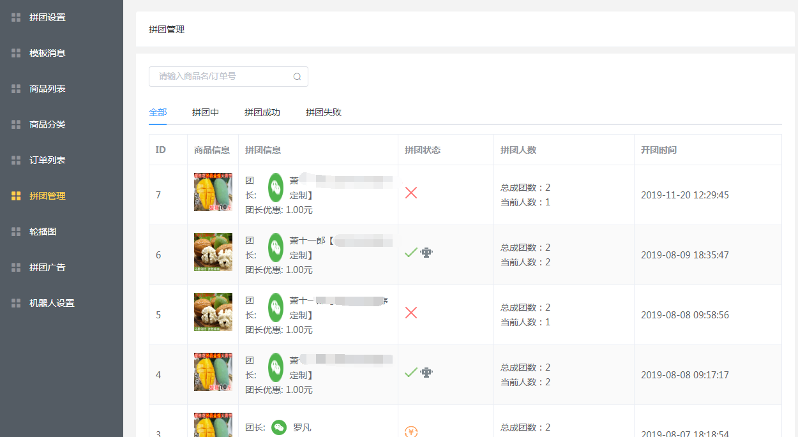Open walnut product thumbnail in row 5
The image size is (798, 437).
pos(213,312)
